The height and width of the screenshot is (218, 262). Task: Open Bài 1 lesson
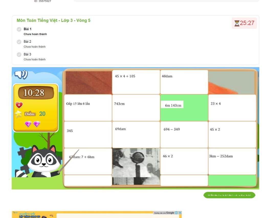tap(27, 29)
